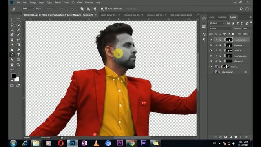The image size is (261, 147).
Task: Open the Path tool mode dropdown
Action: point(28,9)
